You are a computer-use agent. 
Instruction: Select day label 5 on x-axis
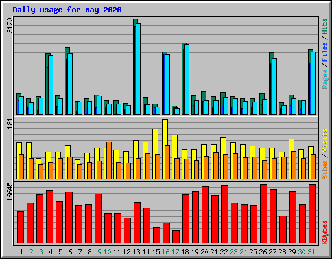[60, 252]
